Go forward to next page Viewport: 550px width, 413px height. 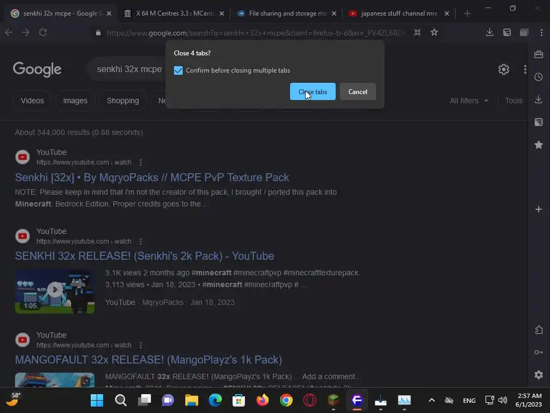(x=26, y=32)
